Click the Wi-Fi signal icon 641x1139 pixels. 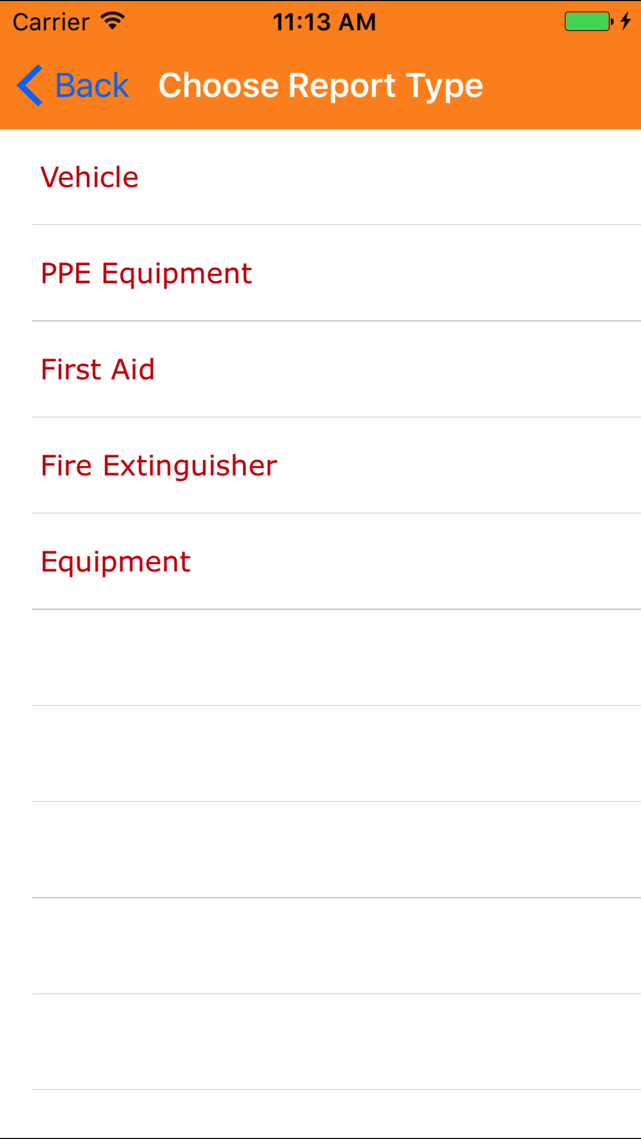[x=113, y=22]
